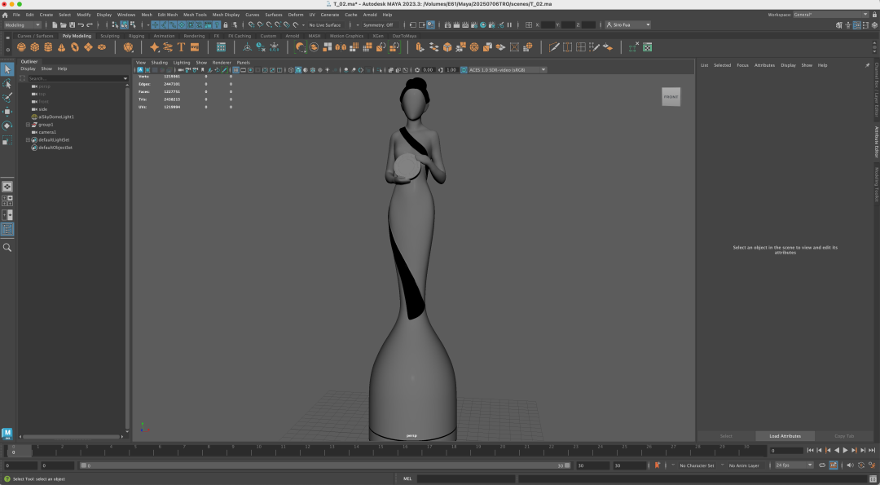Expand the group1 node in Outliner

point(28,125)
